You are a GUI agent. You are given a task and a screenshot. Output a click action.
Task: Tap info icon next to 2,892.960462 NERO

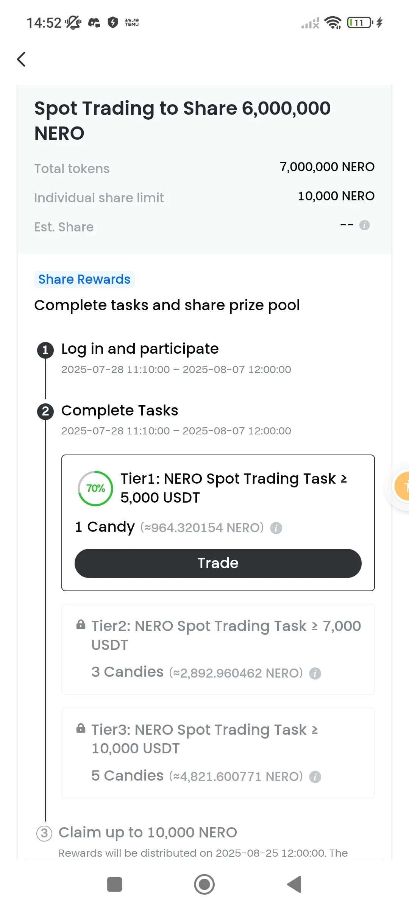315,673
